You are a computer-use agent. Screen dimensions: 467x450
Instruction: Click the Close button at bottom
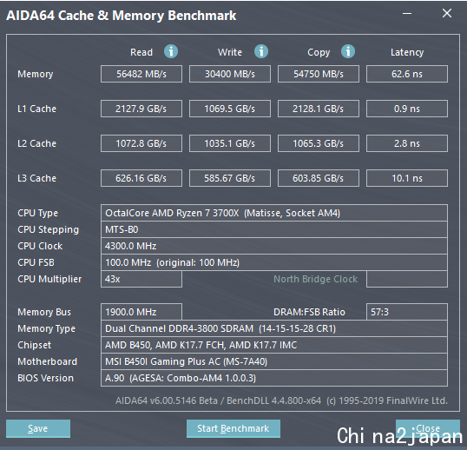pos(428,428)
